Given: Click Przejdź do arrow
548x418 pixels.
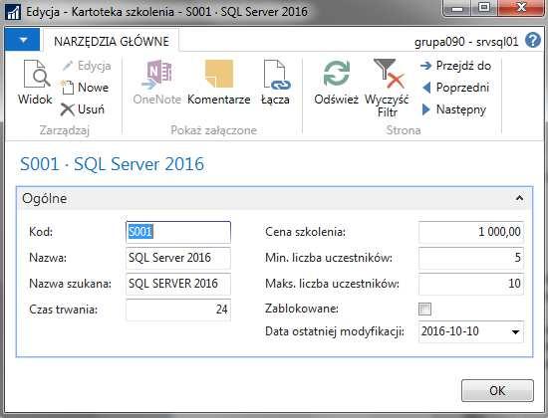Looking at the screenshot, I should click(425, 66).
